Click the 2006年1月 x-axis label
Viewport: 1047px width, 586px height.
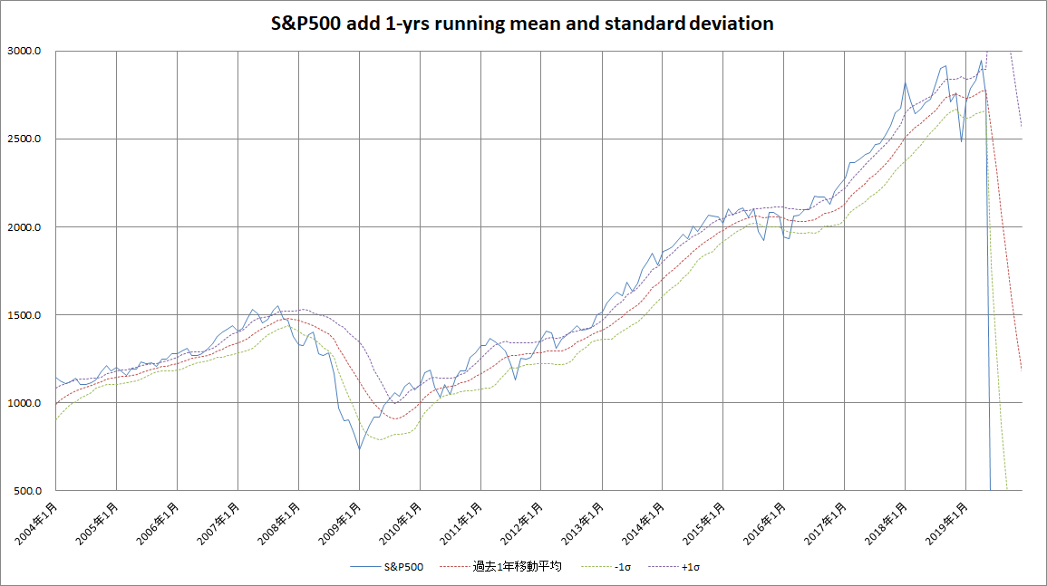(x=159, y=524)
